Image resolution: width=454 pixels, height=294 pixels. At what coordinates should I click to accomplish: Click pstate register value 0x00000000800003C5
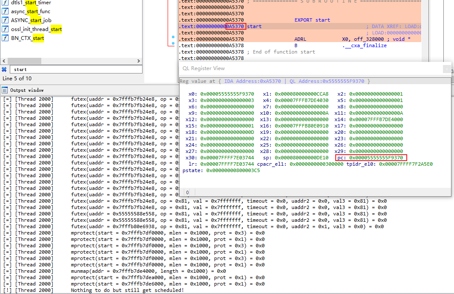[233, 170]
